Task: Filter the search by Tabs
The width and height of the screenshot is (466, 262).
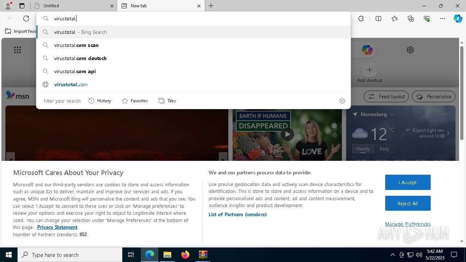Action: pyautogui.click(x=167, y=101)
